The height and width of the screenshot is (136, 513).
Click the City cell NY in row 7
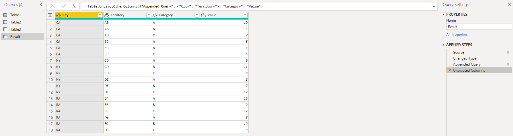(79, 60)
